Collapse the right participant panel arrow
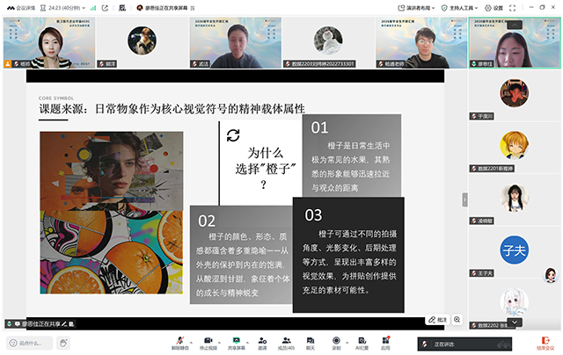The height and width of the screenshot is (355, 563). pos(464,199)
